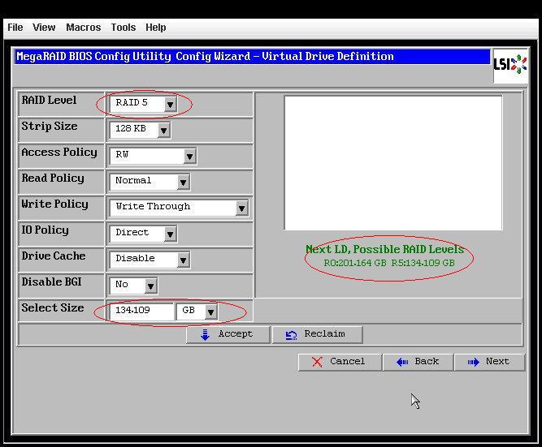The image size is (542, 447).
Task: Click the Select Size input field
Action: (141, 312)
